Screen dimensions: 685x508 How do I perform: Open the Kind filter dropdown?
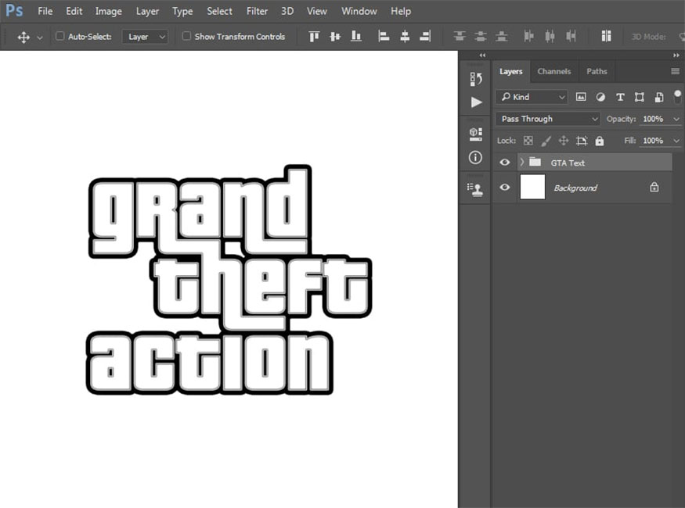click(531, 97)
